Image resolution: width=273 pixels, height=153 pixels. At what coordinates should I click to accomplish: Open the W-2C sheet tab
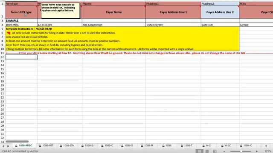[x=226, y=146]
